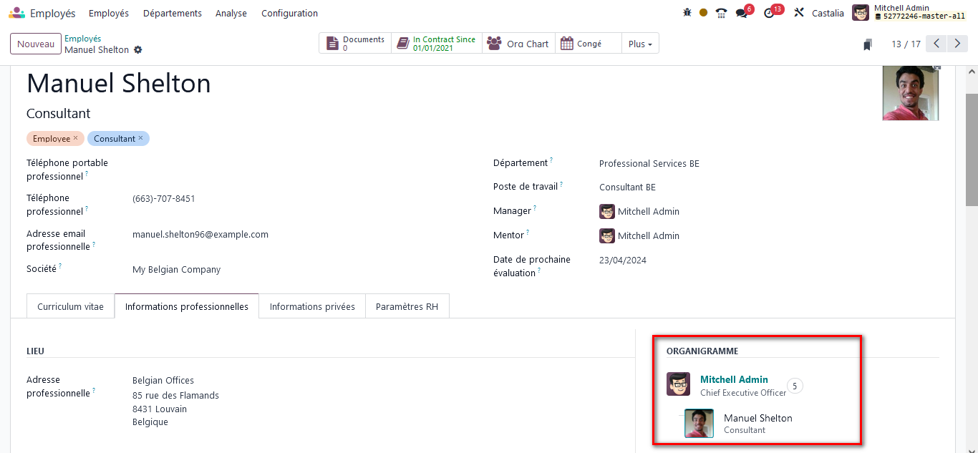Toggle the bookmark favorite icon
This screenshot has height=453, width=978.
[867, 44]
